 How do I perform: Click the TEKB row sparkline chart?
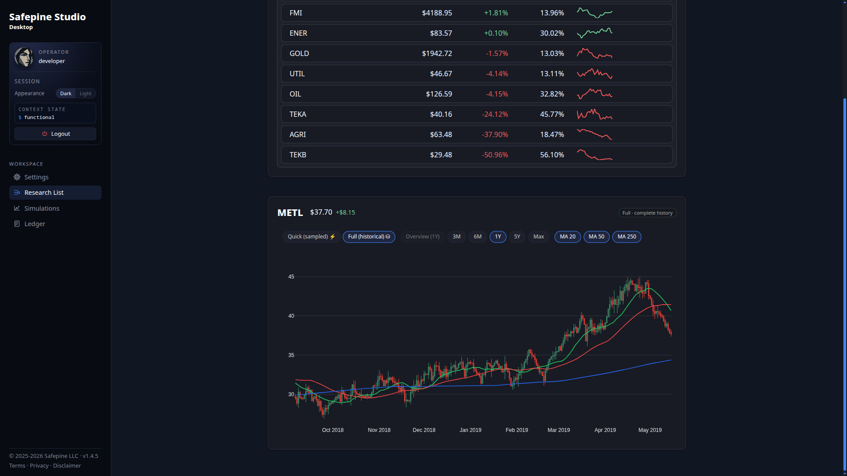point(594,155)
